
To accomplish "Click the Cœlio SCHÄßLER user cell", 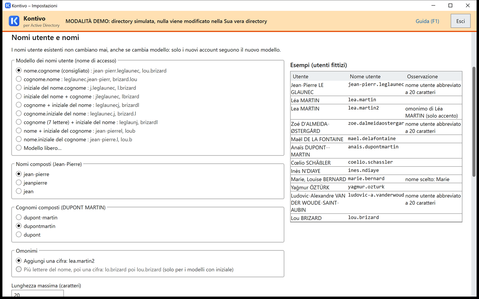I will pos(319,163).
